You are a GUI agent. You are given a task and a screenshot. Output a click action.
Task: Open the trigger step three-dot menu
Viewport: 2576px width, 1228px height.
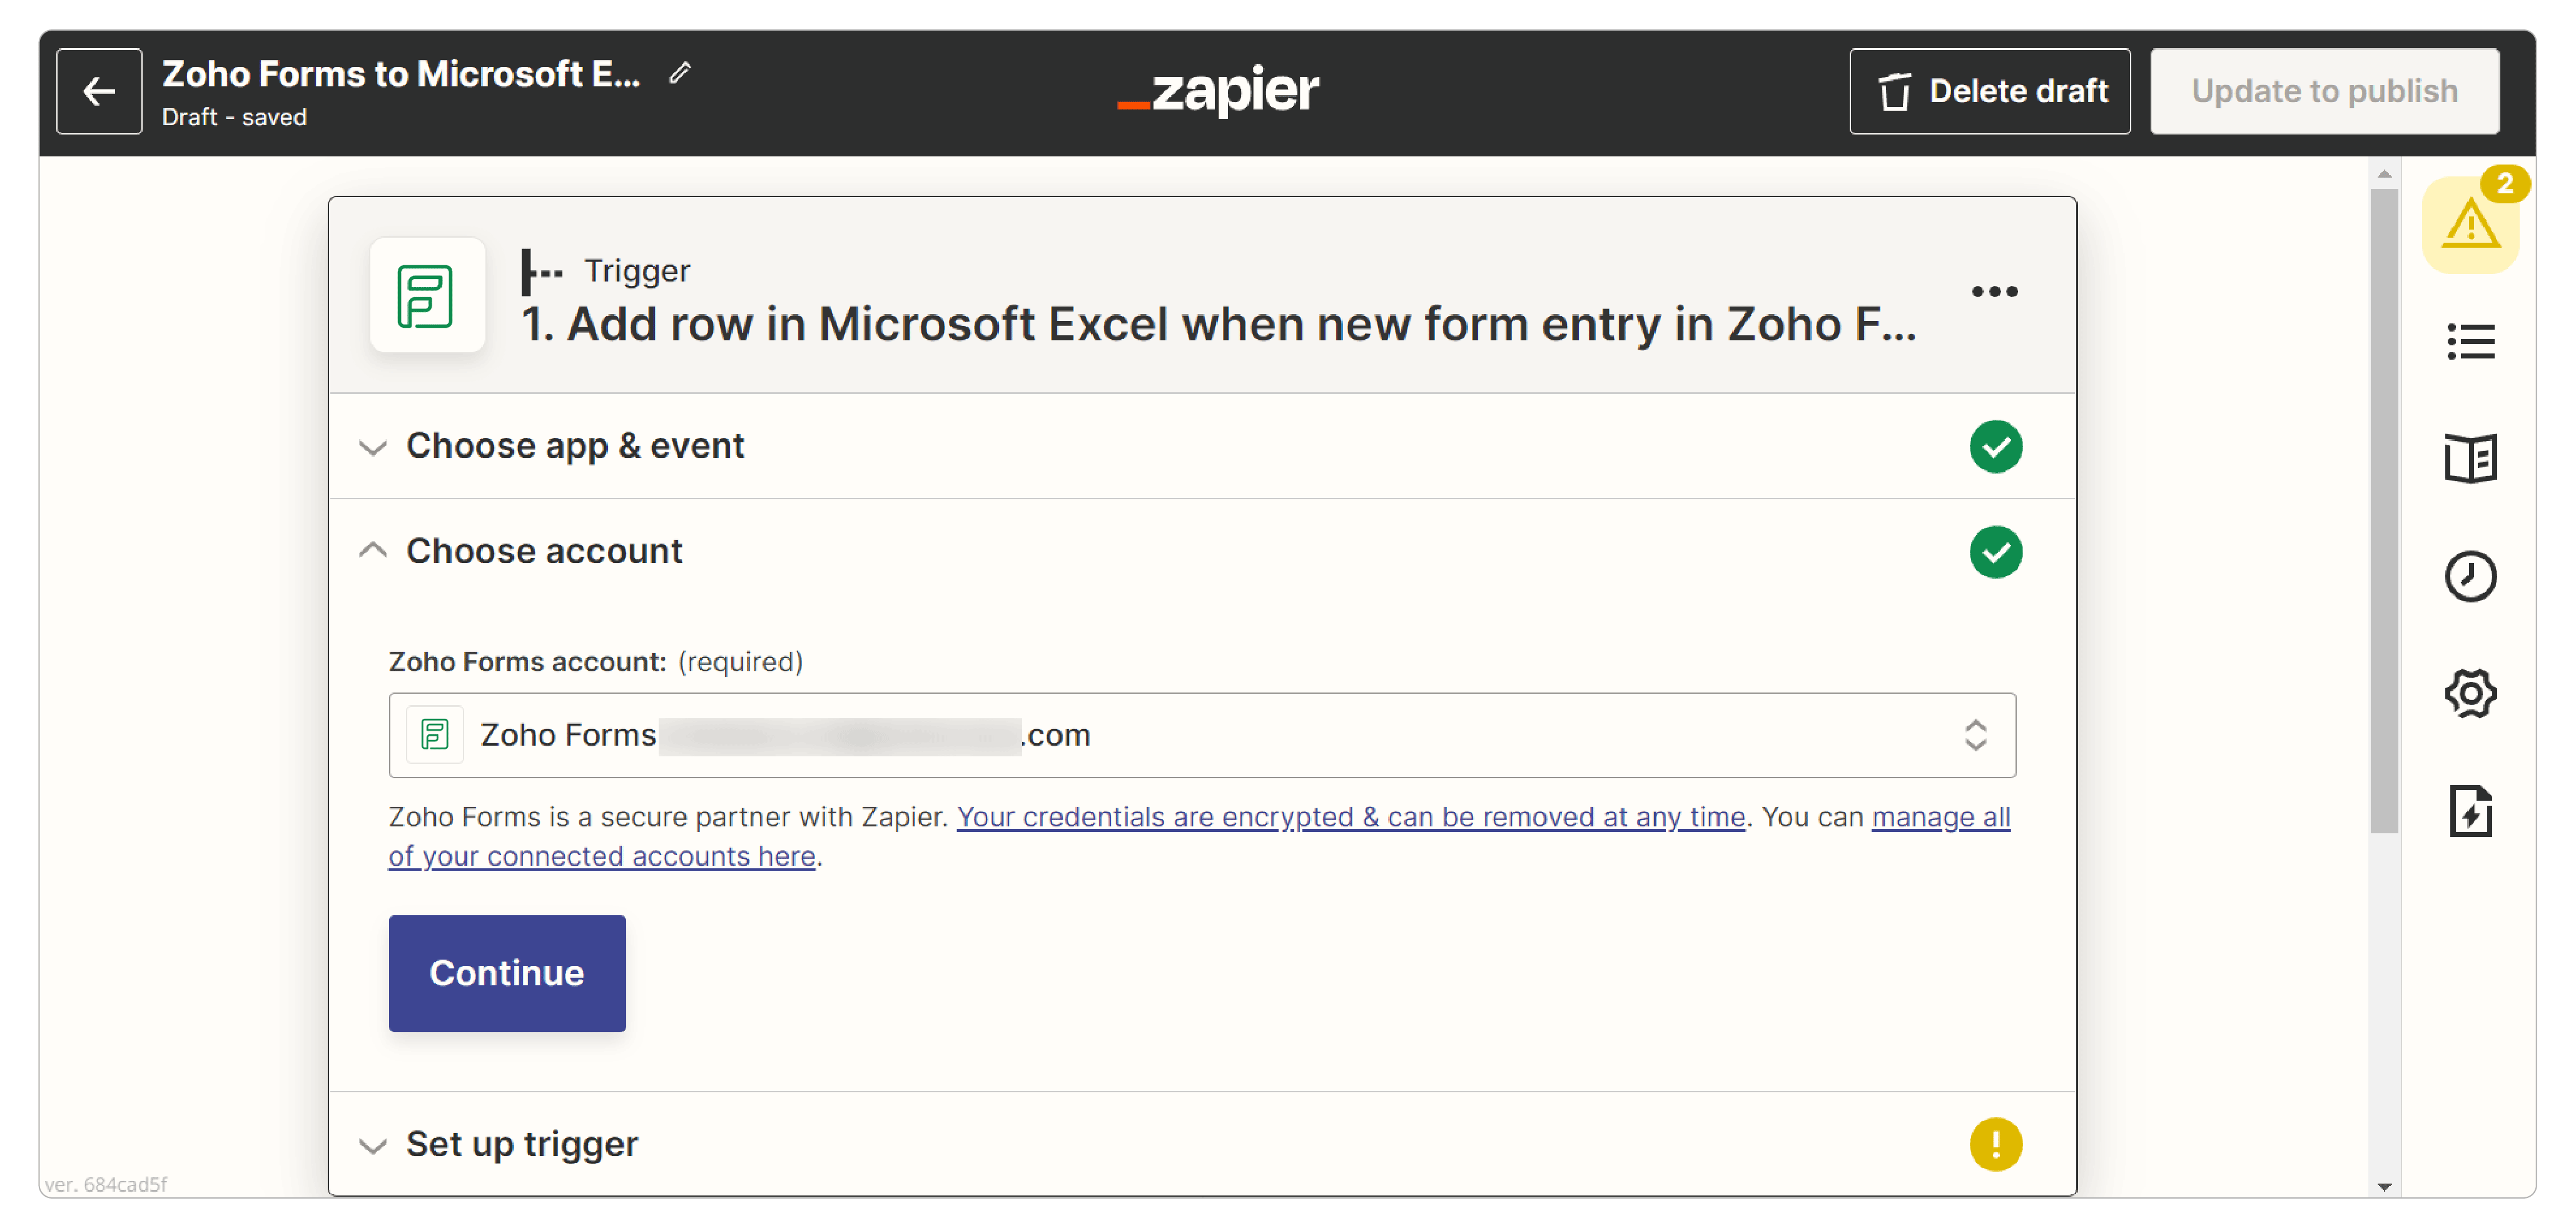(x=1994, y=292)
